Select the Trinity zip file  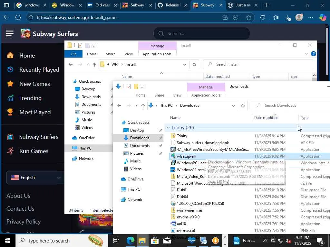(x=182, y=136)
